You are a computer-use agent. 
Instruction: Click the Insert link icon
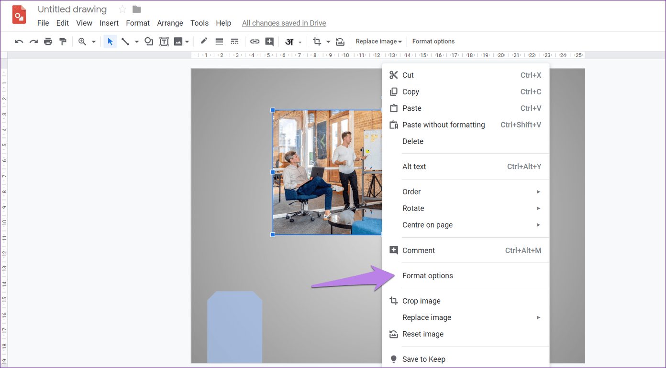click(x=255, y=42)
